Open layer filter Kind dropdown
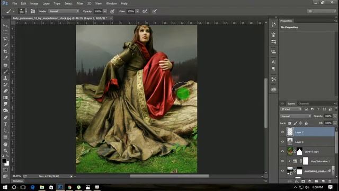This screenshot has width=339, height=191. pos(291,109)
